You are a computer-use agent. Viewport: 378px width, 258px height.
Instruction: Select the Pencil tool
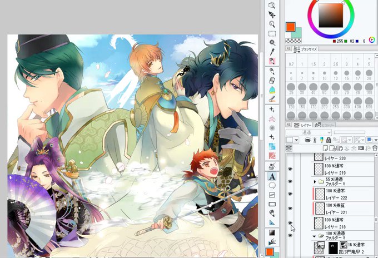tap(272, 71)
